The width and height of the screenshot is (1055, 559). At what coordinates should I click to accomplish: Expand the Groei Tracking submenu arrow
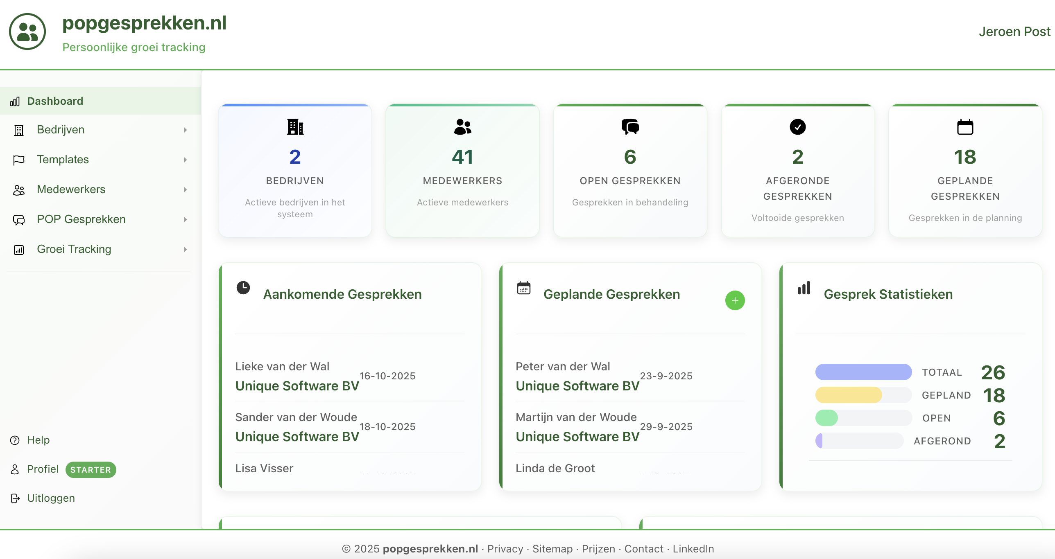point(185,249)
